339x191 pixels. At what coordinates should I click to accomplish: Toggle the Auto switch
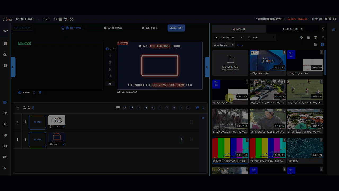click(107, 49)
